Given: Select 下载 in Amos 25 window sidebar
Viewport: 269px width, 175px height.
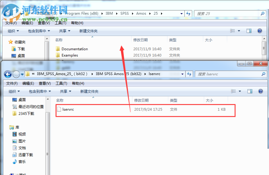Looking at the screenshot, I should pyautogui.click(x=18, y=49).
